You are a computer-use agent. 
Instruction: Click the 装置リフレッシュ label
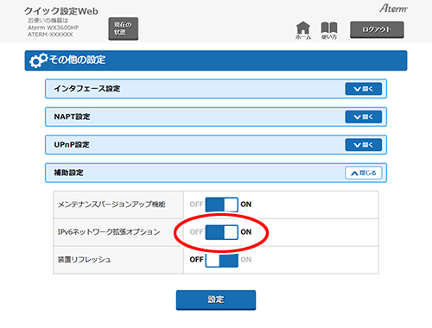point(85,260)
